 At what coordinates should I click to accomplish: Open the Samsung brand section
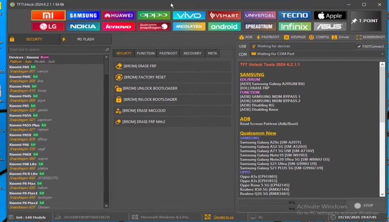tap(83, 16)
